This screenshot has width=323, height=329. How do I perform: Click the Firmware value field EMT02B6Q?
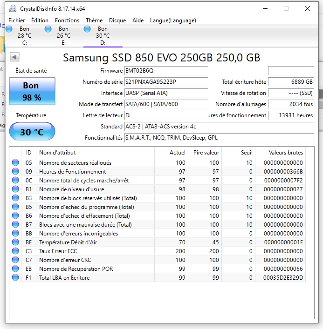(x=165, y=71)
